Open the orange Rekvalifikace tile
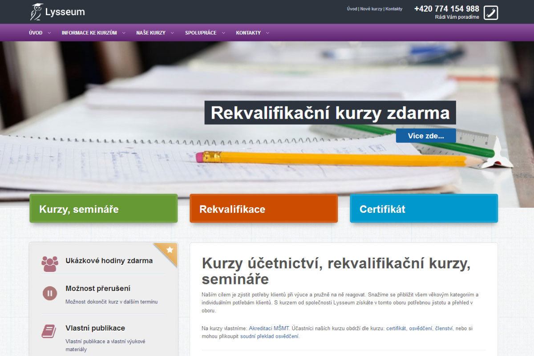 pyautogui.click(x=264, y=208)
